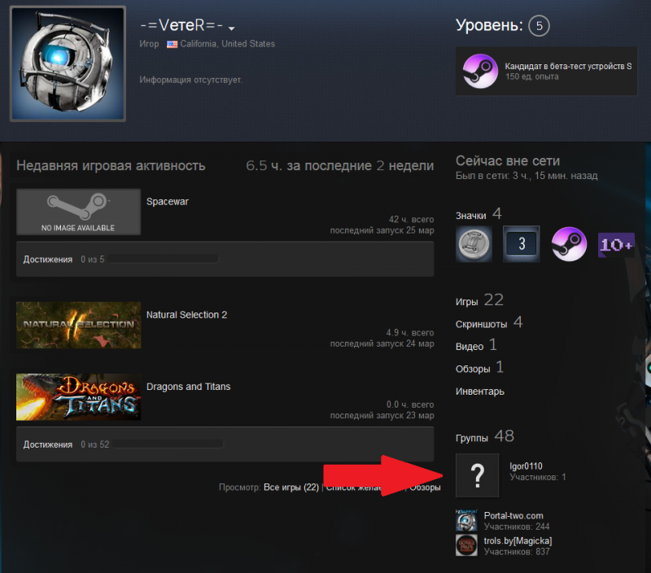The height and width of the screenshot is (573, 651).
Task: Open the Группы 48 groups link
Action: [x=485, y=437]
